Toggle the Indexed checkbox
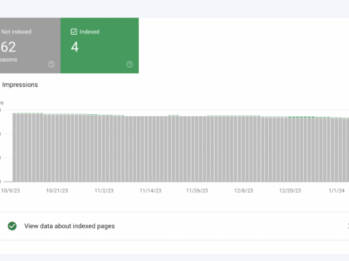 coord(74,32)
